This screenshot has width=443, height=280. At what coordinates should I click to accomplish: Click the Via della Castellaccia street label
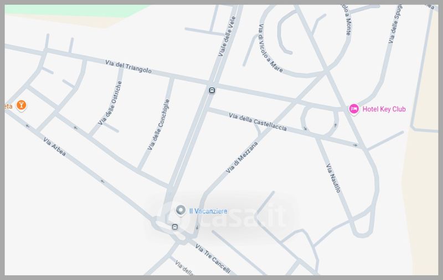(x=257, y=122)
